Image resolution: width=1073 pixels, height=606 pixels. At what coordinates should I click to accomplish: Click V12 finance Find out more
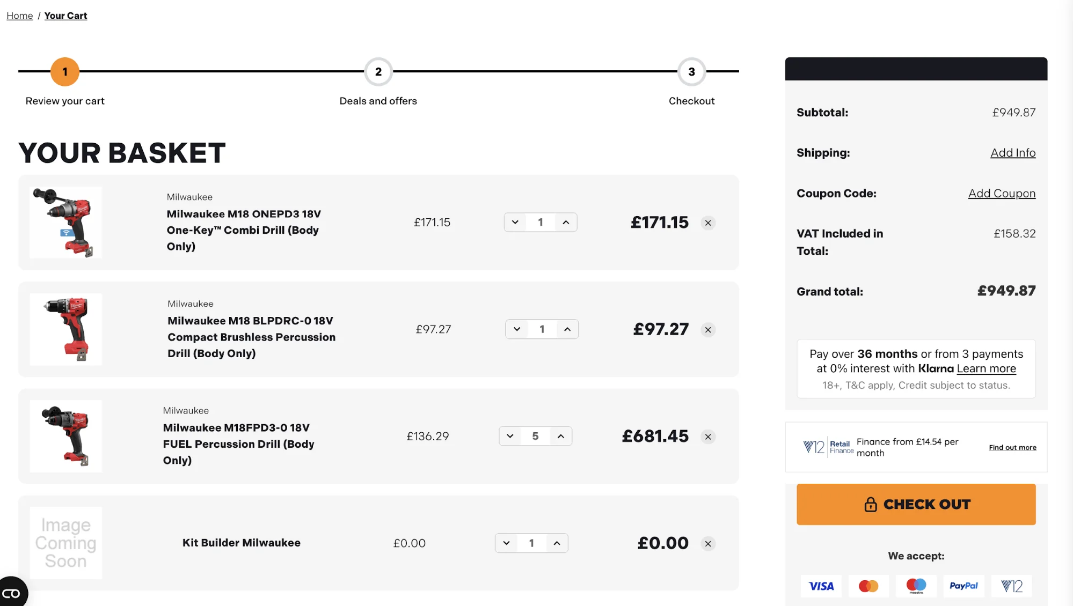click(x=1012, y=448)
